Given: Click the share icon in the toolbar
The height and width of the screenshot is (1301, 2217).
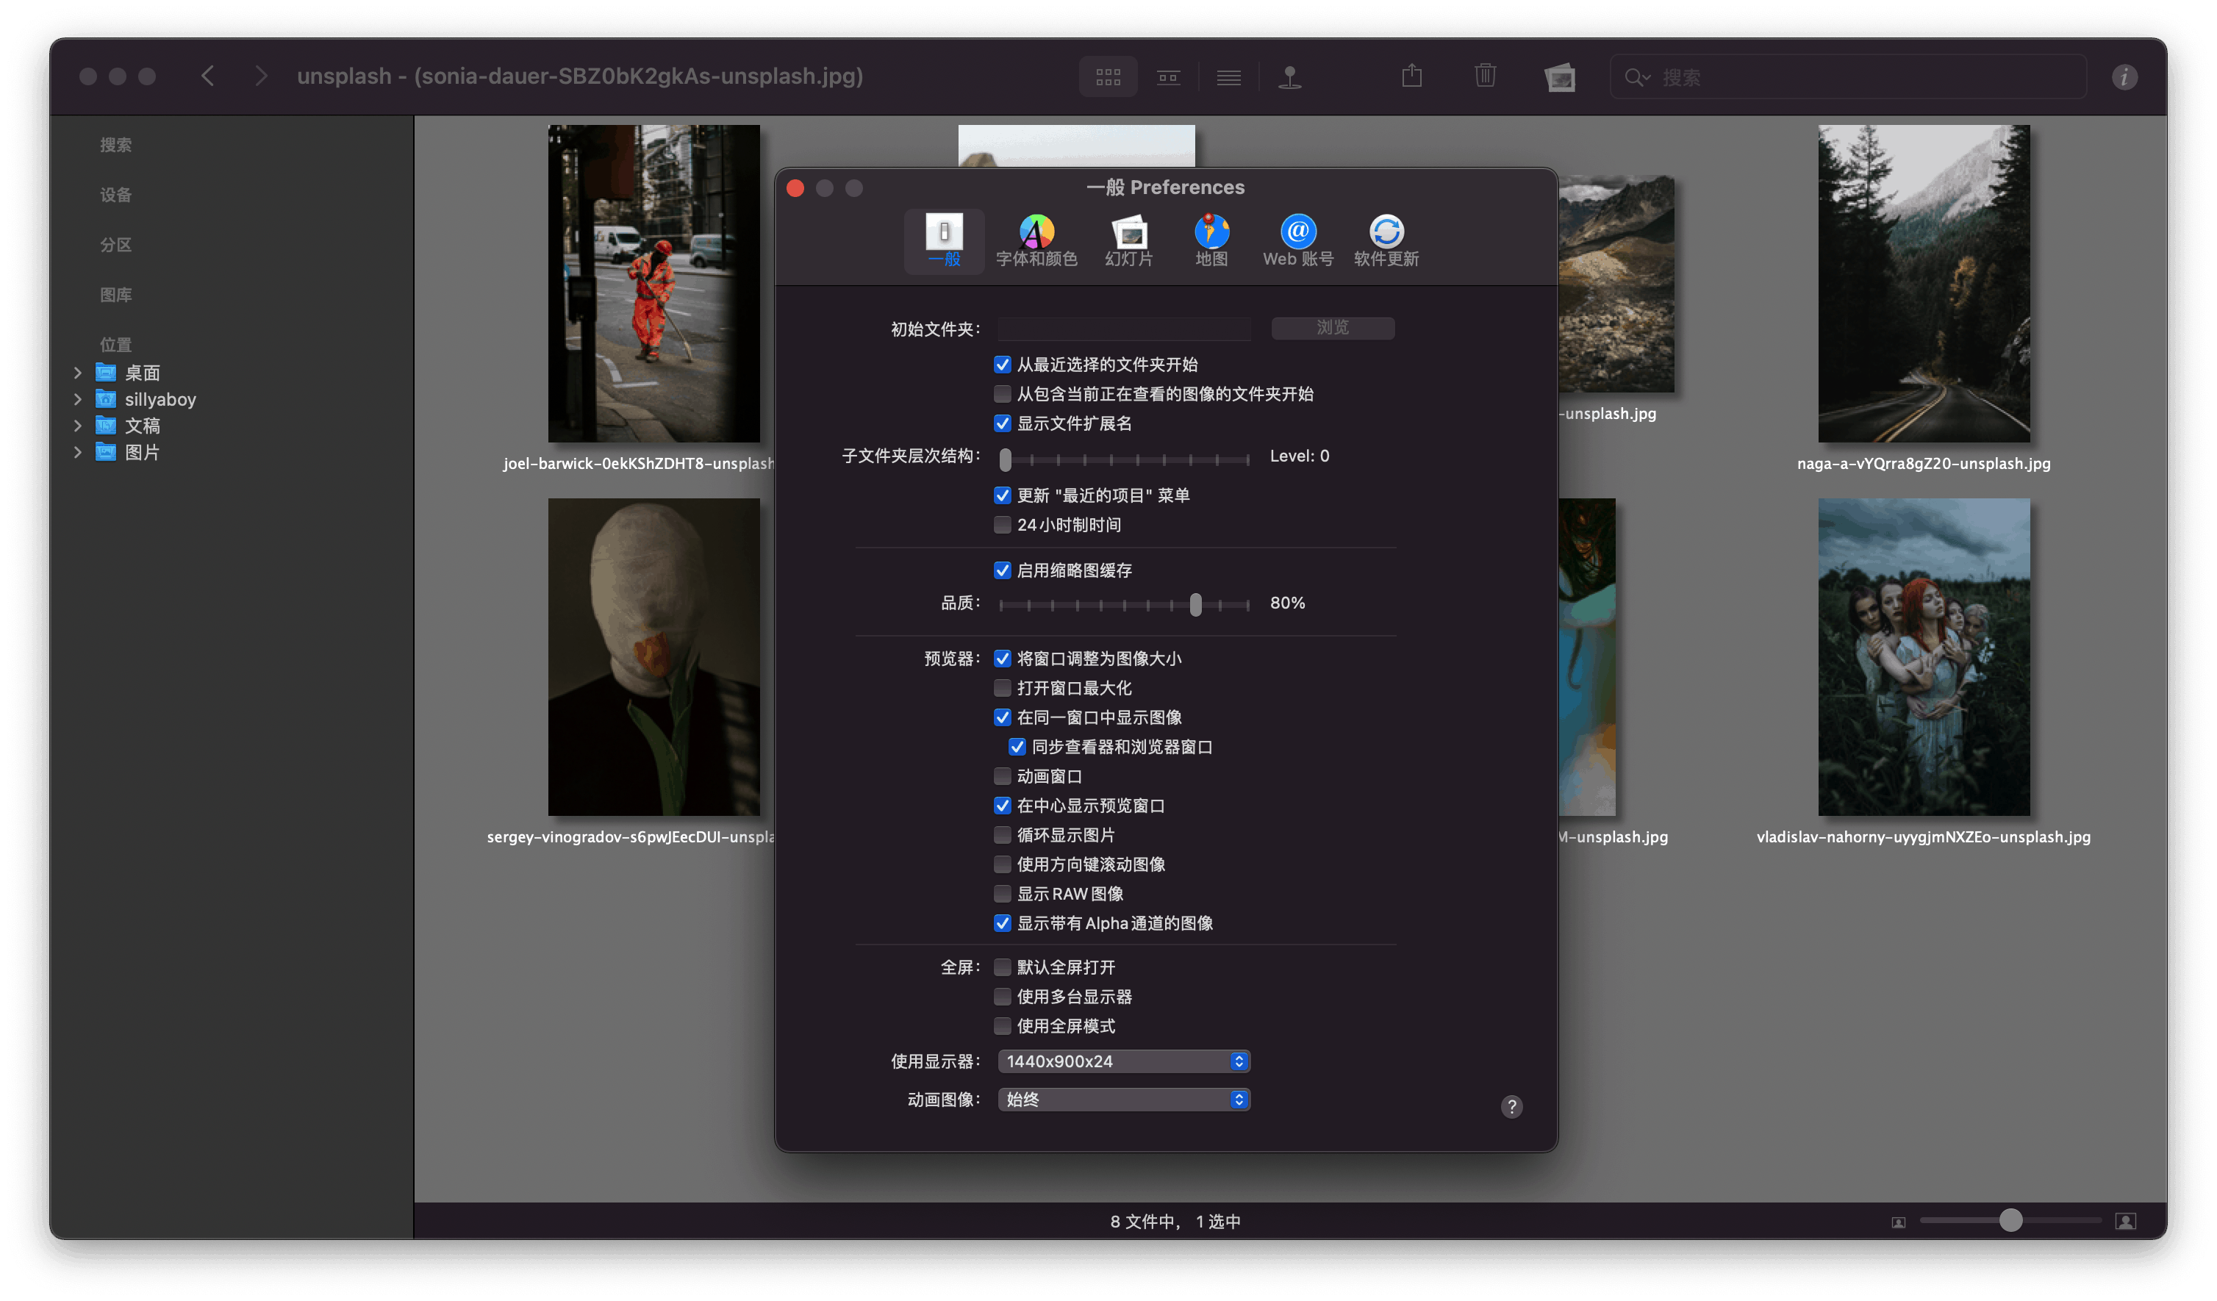Looking at the screenshot, I should tap(1412, 76).
